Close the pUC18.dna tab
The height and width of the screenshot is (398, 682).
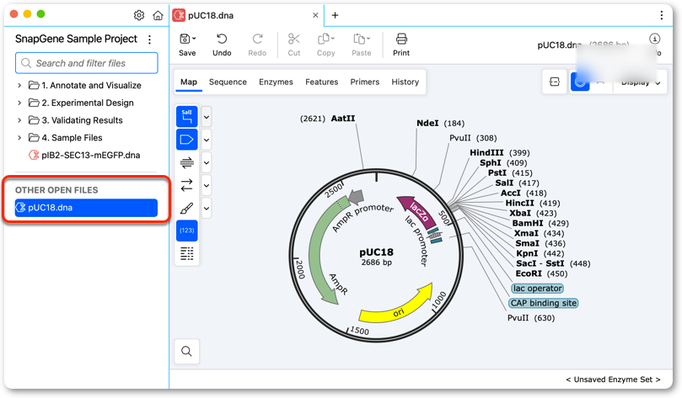point(315,15)
